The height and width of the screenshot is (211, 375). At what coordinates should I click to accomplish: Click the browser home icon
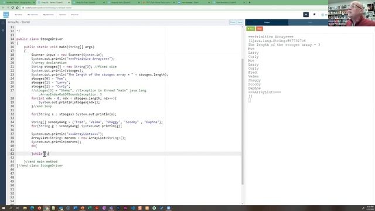(x=17, y=8)
